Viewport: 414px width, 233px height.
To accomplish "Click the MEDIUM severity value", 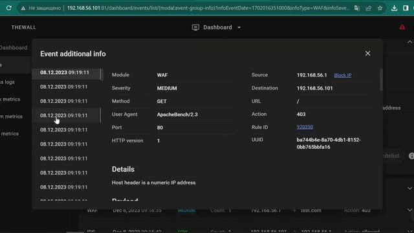I will click(x=167, y=88).
